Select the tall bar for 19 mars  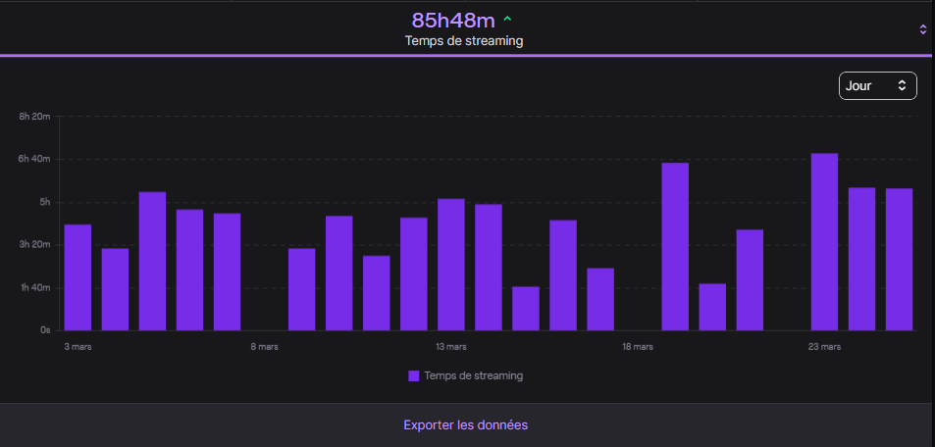click(675, 247)
